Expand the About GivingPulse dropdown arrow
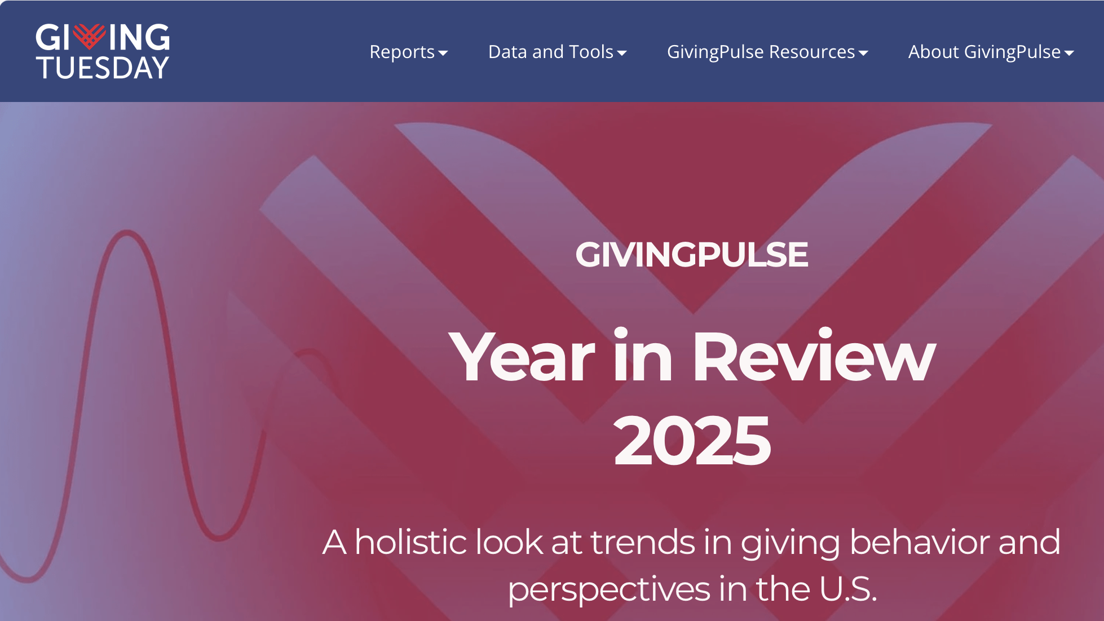 tap(1069, 53)
